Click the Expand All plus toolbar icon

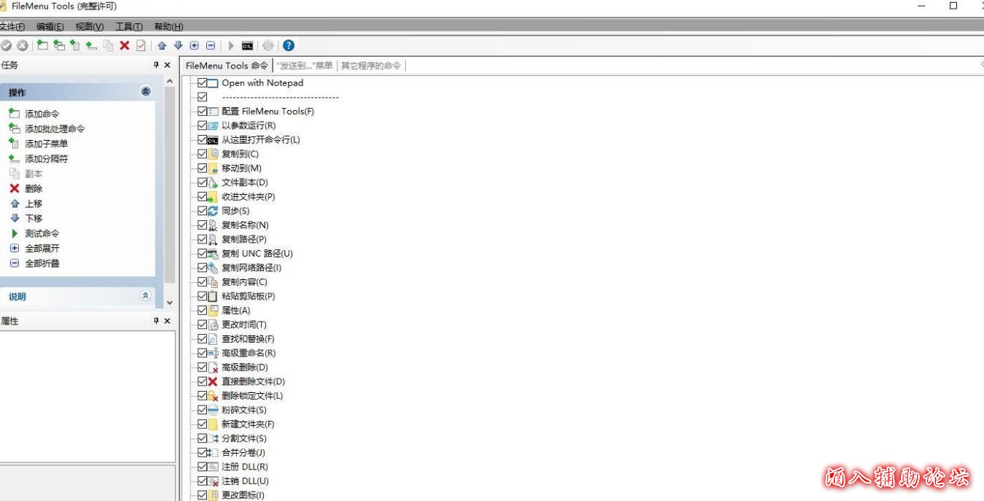click(195, 45)
